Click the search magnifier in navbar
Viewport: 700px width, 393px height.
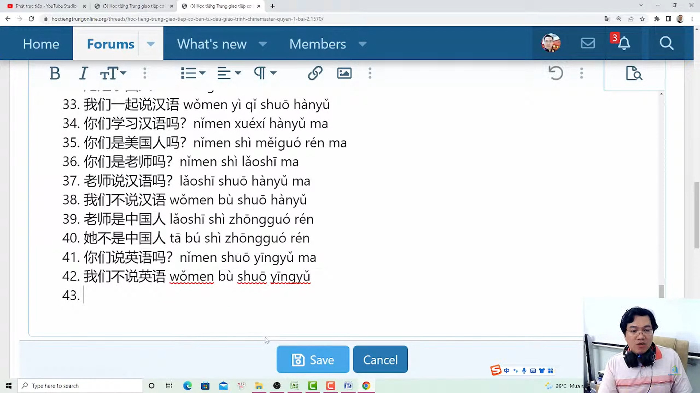pyautogui.click(x=666, y=44)
